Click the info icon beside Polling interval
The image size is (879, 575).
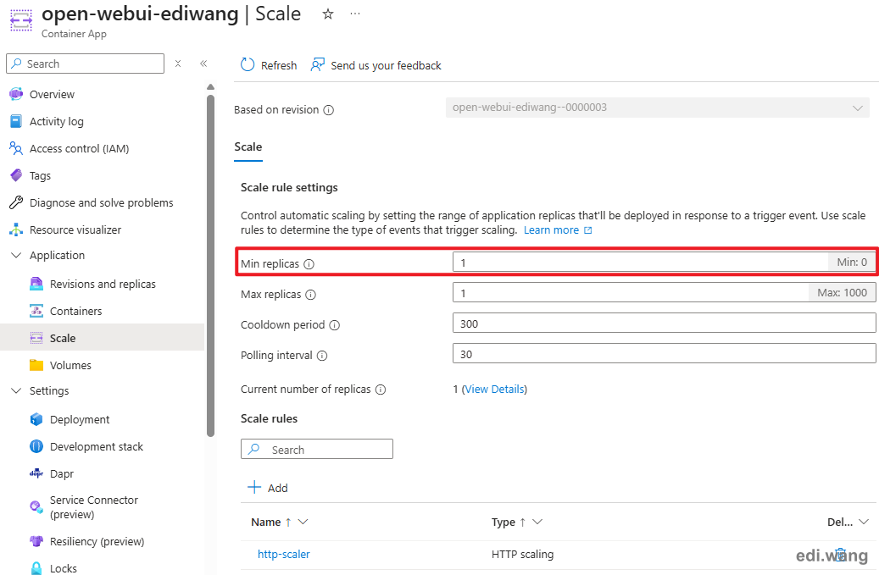coord(322,356)
